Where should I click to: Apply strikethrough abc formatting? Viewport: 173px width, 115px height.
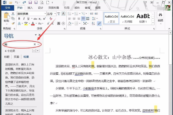tap(35, 19)
